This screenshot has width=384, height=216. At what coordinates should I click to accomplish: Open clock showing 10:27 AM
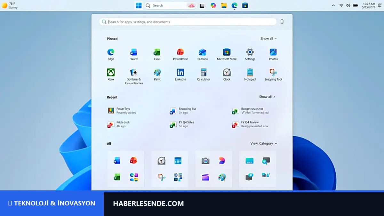369,5
